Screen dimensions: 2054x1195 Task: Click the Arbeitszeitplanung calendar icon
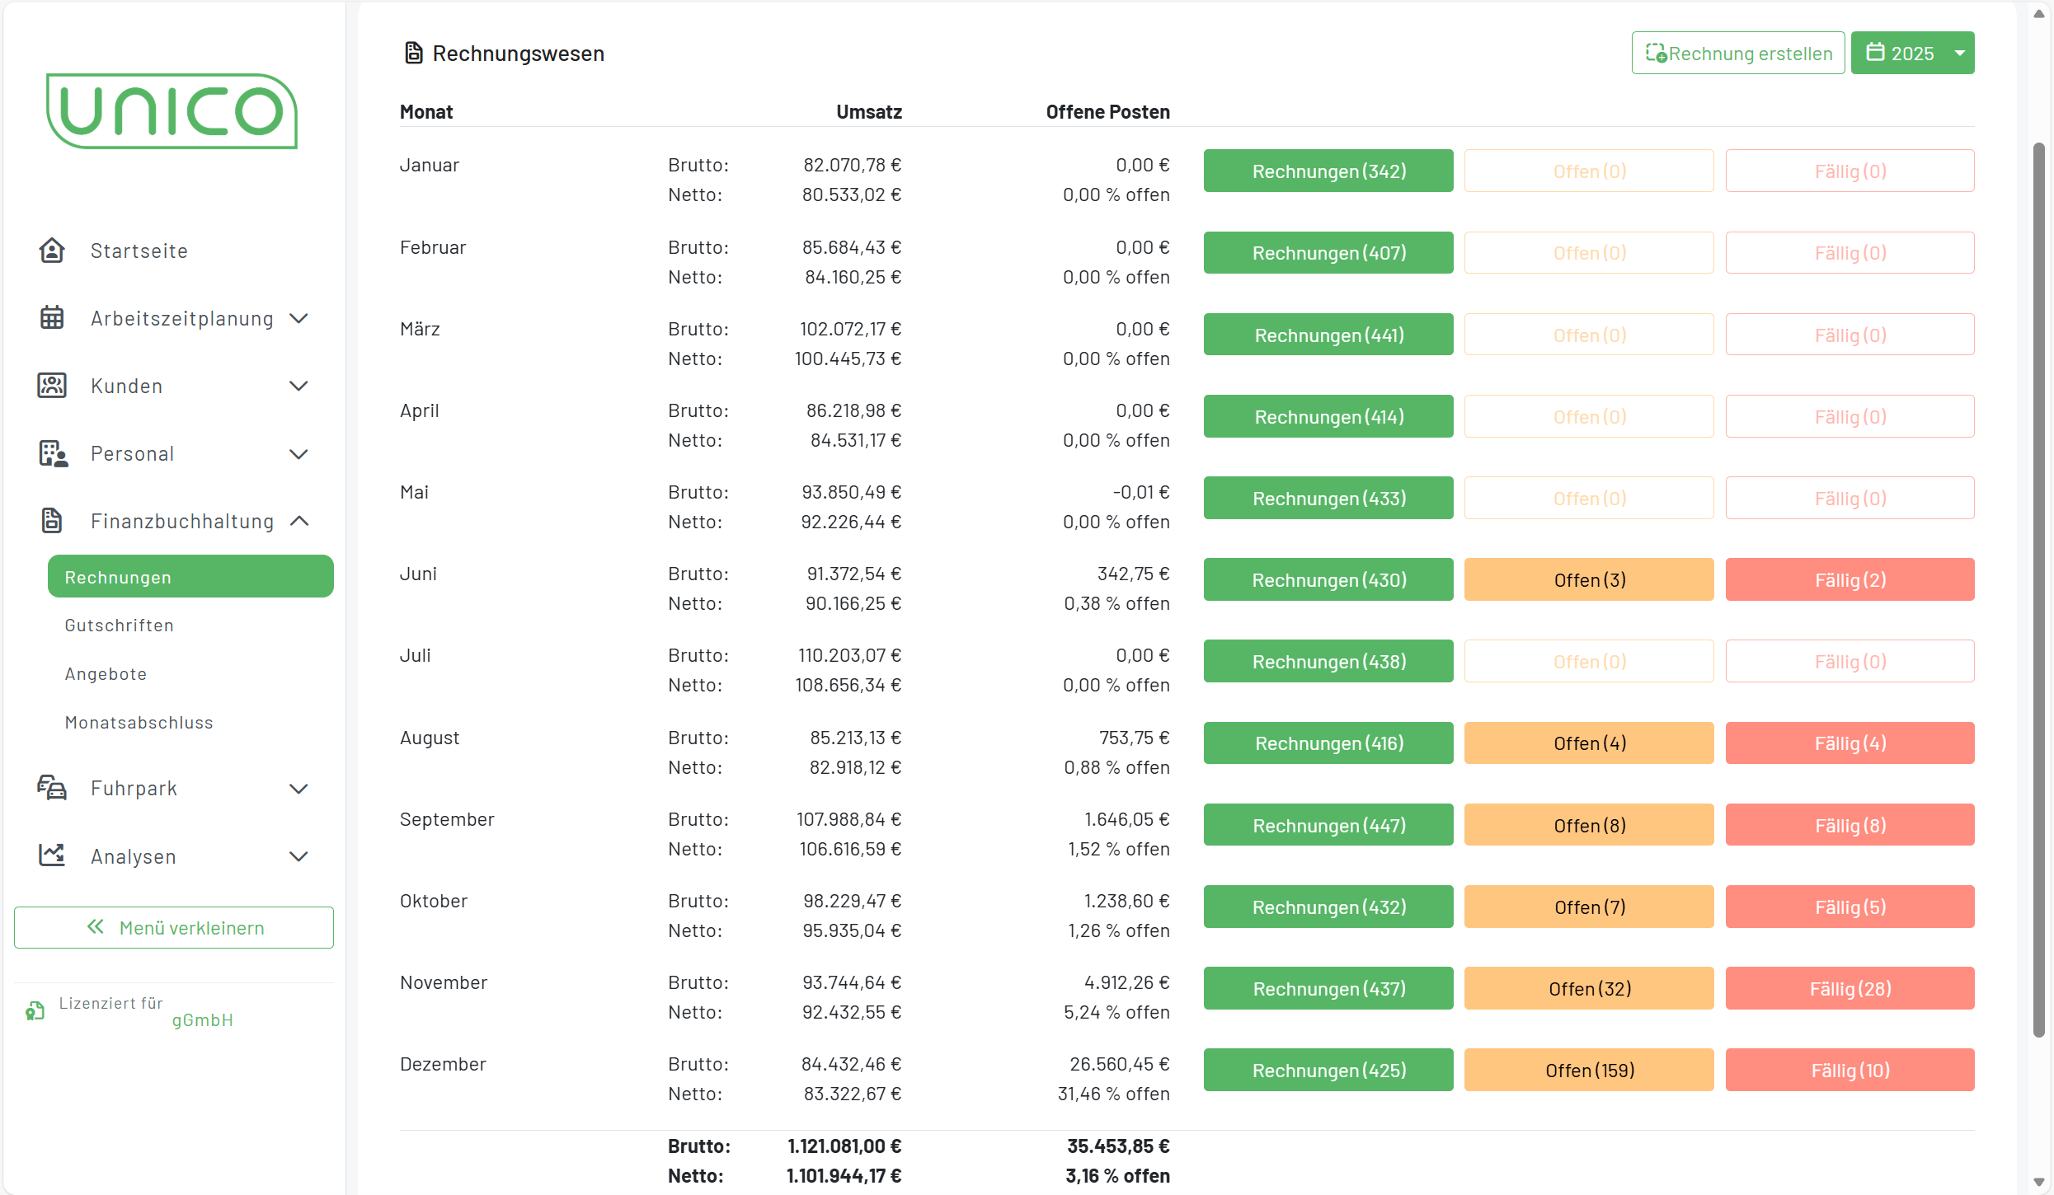pyautogui.click(x=52, y=318)
